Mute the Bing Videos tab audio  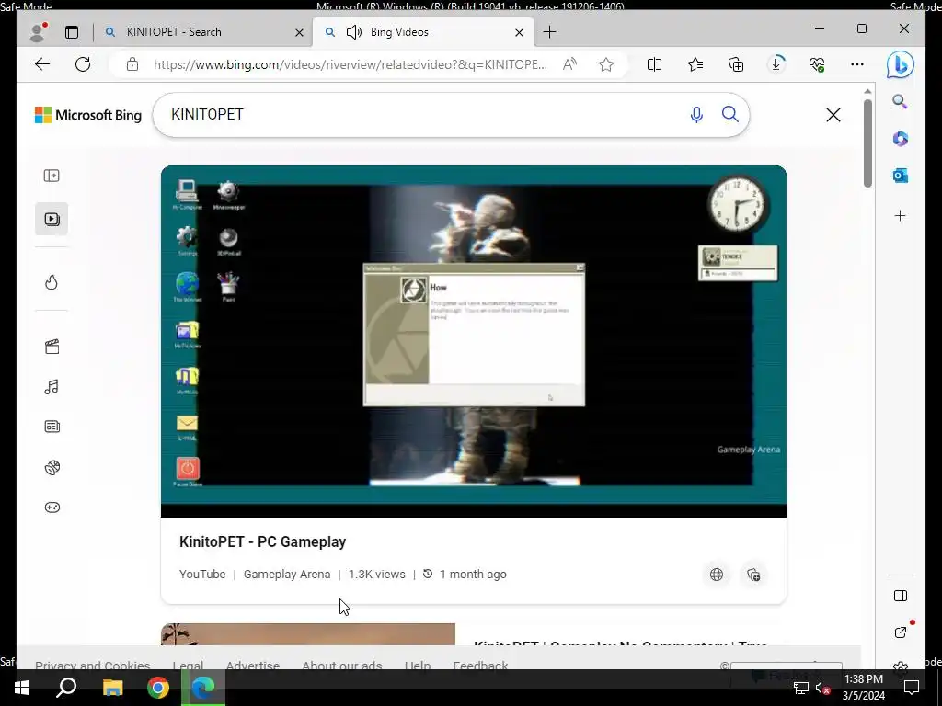354,32
